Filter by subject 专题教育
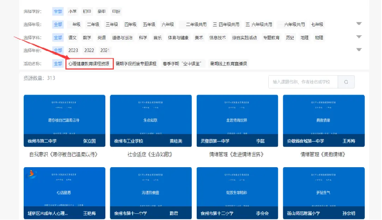This screenshot has width=382, height=220. click(x=271, y=37)
